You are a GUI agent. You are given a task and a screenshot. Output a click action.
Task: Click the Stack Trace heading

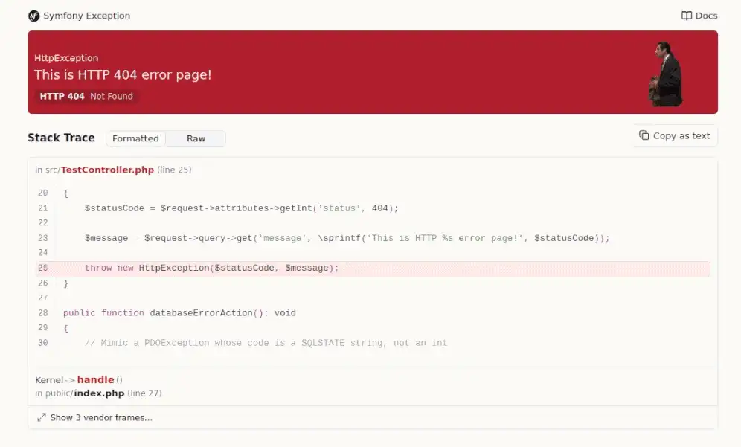[61, 138]
